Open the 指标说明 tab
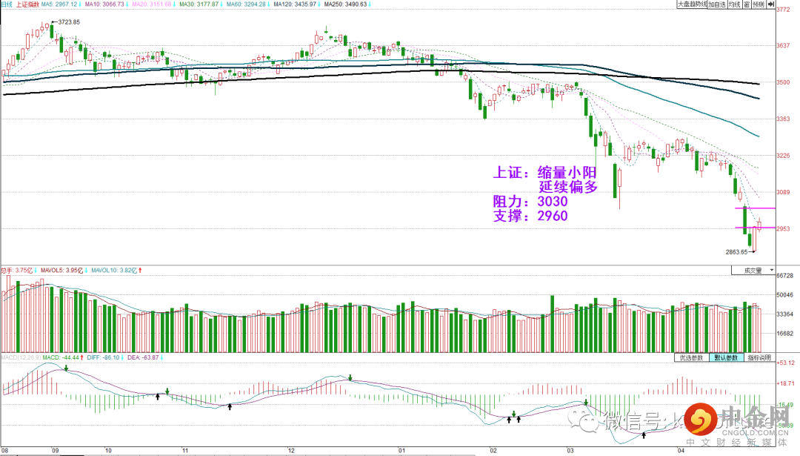Viewport: 800px width, 456px height. (x=759, y=357)
